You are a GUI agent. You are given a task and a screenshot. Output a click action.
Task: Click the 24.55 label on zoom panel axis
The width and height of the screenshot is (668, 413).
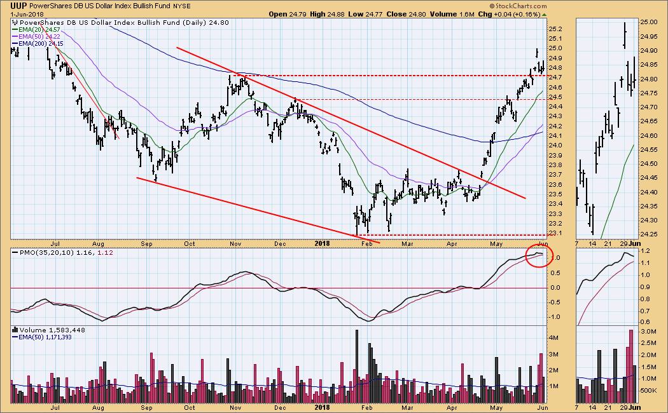649,150
